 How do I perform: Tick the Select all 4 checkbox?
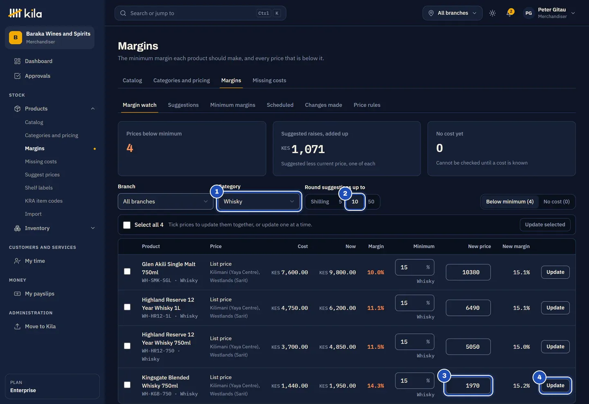coord(127,225)
